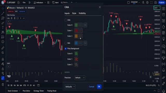166x93 pixels.
Task: Expand Stock Screener dropdown arrow
Action: [20, 91]
